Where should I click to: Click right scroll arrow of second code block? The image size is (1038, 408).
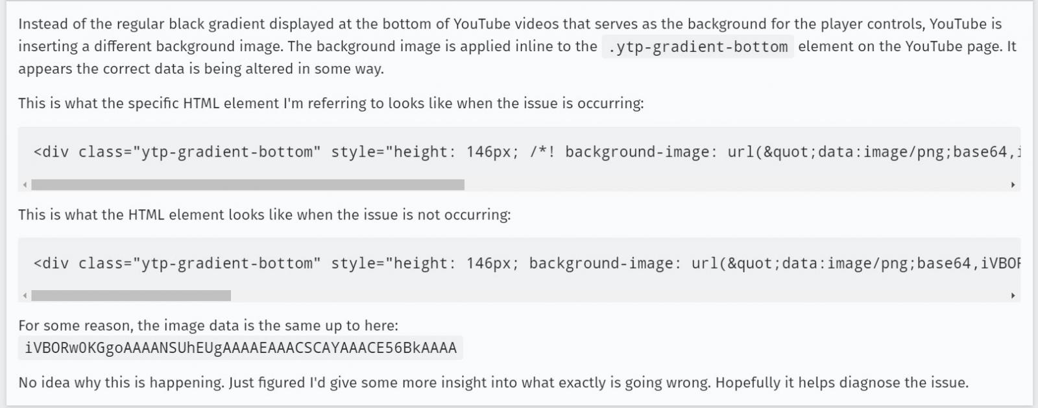1013,296
